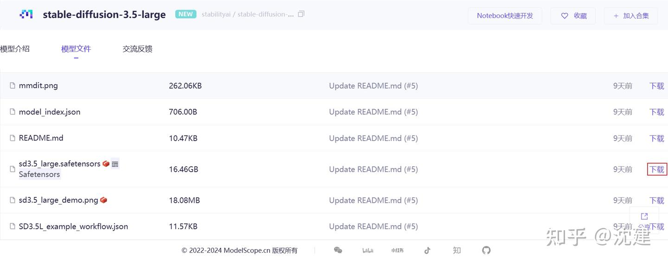The image size is (668, 264).
Task: Click the 18.08MB size value
Action: 184,200
